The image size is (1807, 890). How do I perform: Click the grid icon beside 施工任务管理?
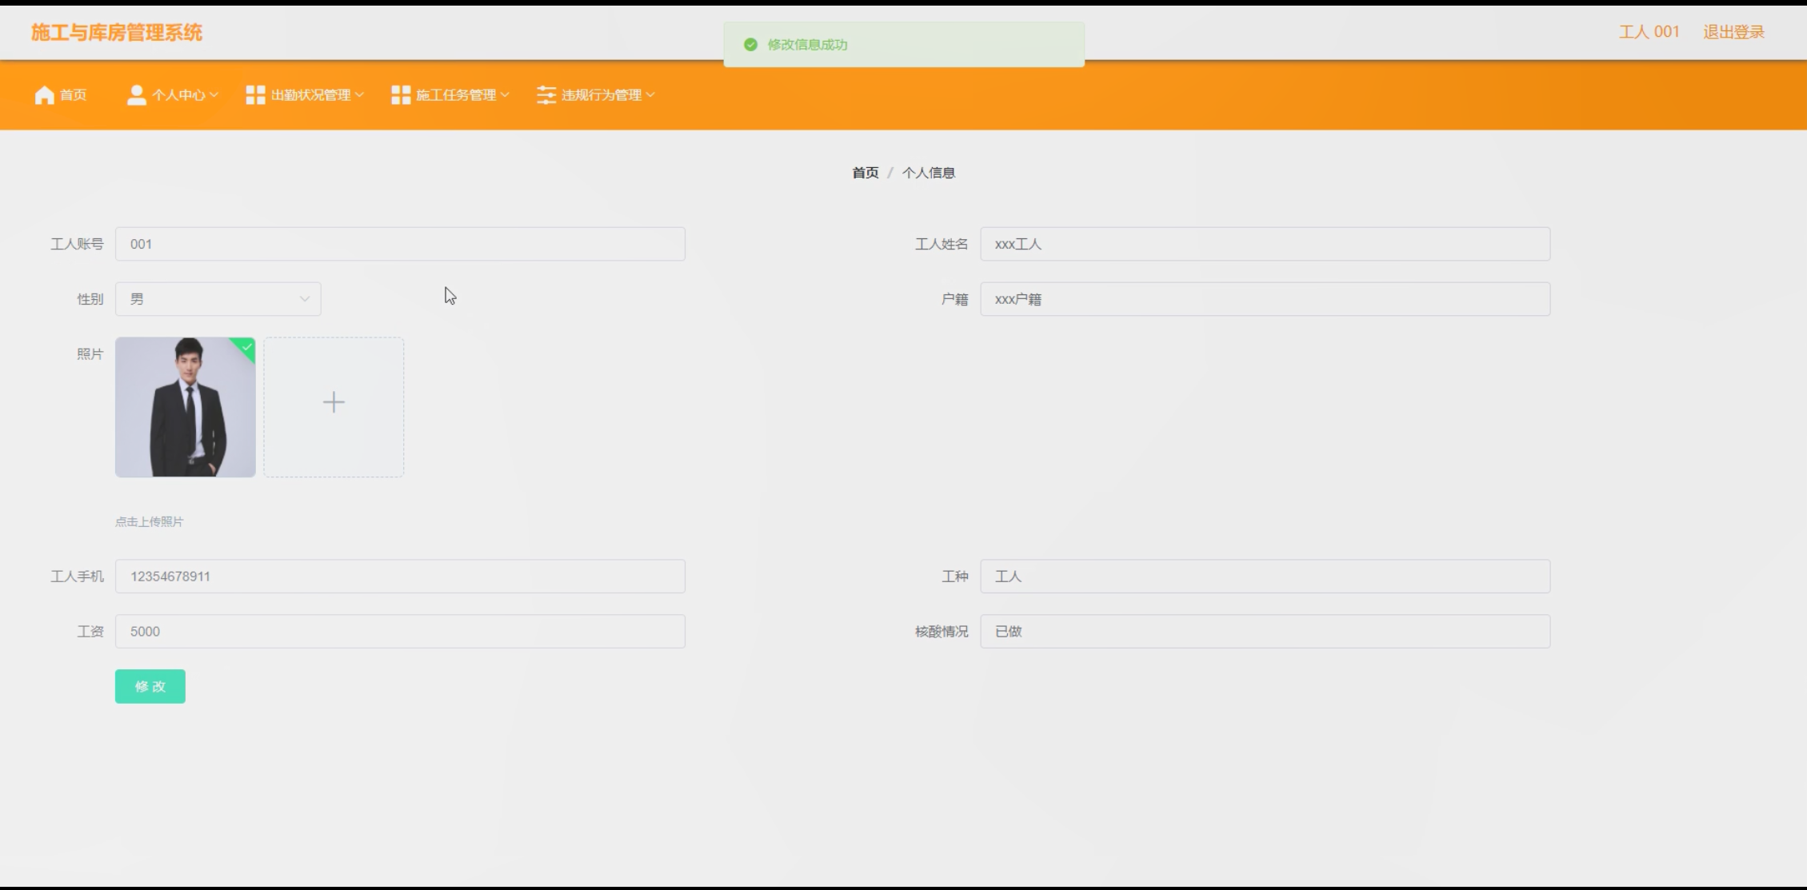pos(401,95)
